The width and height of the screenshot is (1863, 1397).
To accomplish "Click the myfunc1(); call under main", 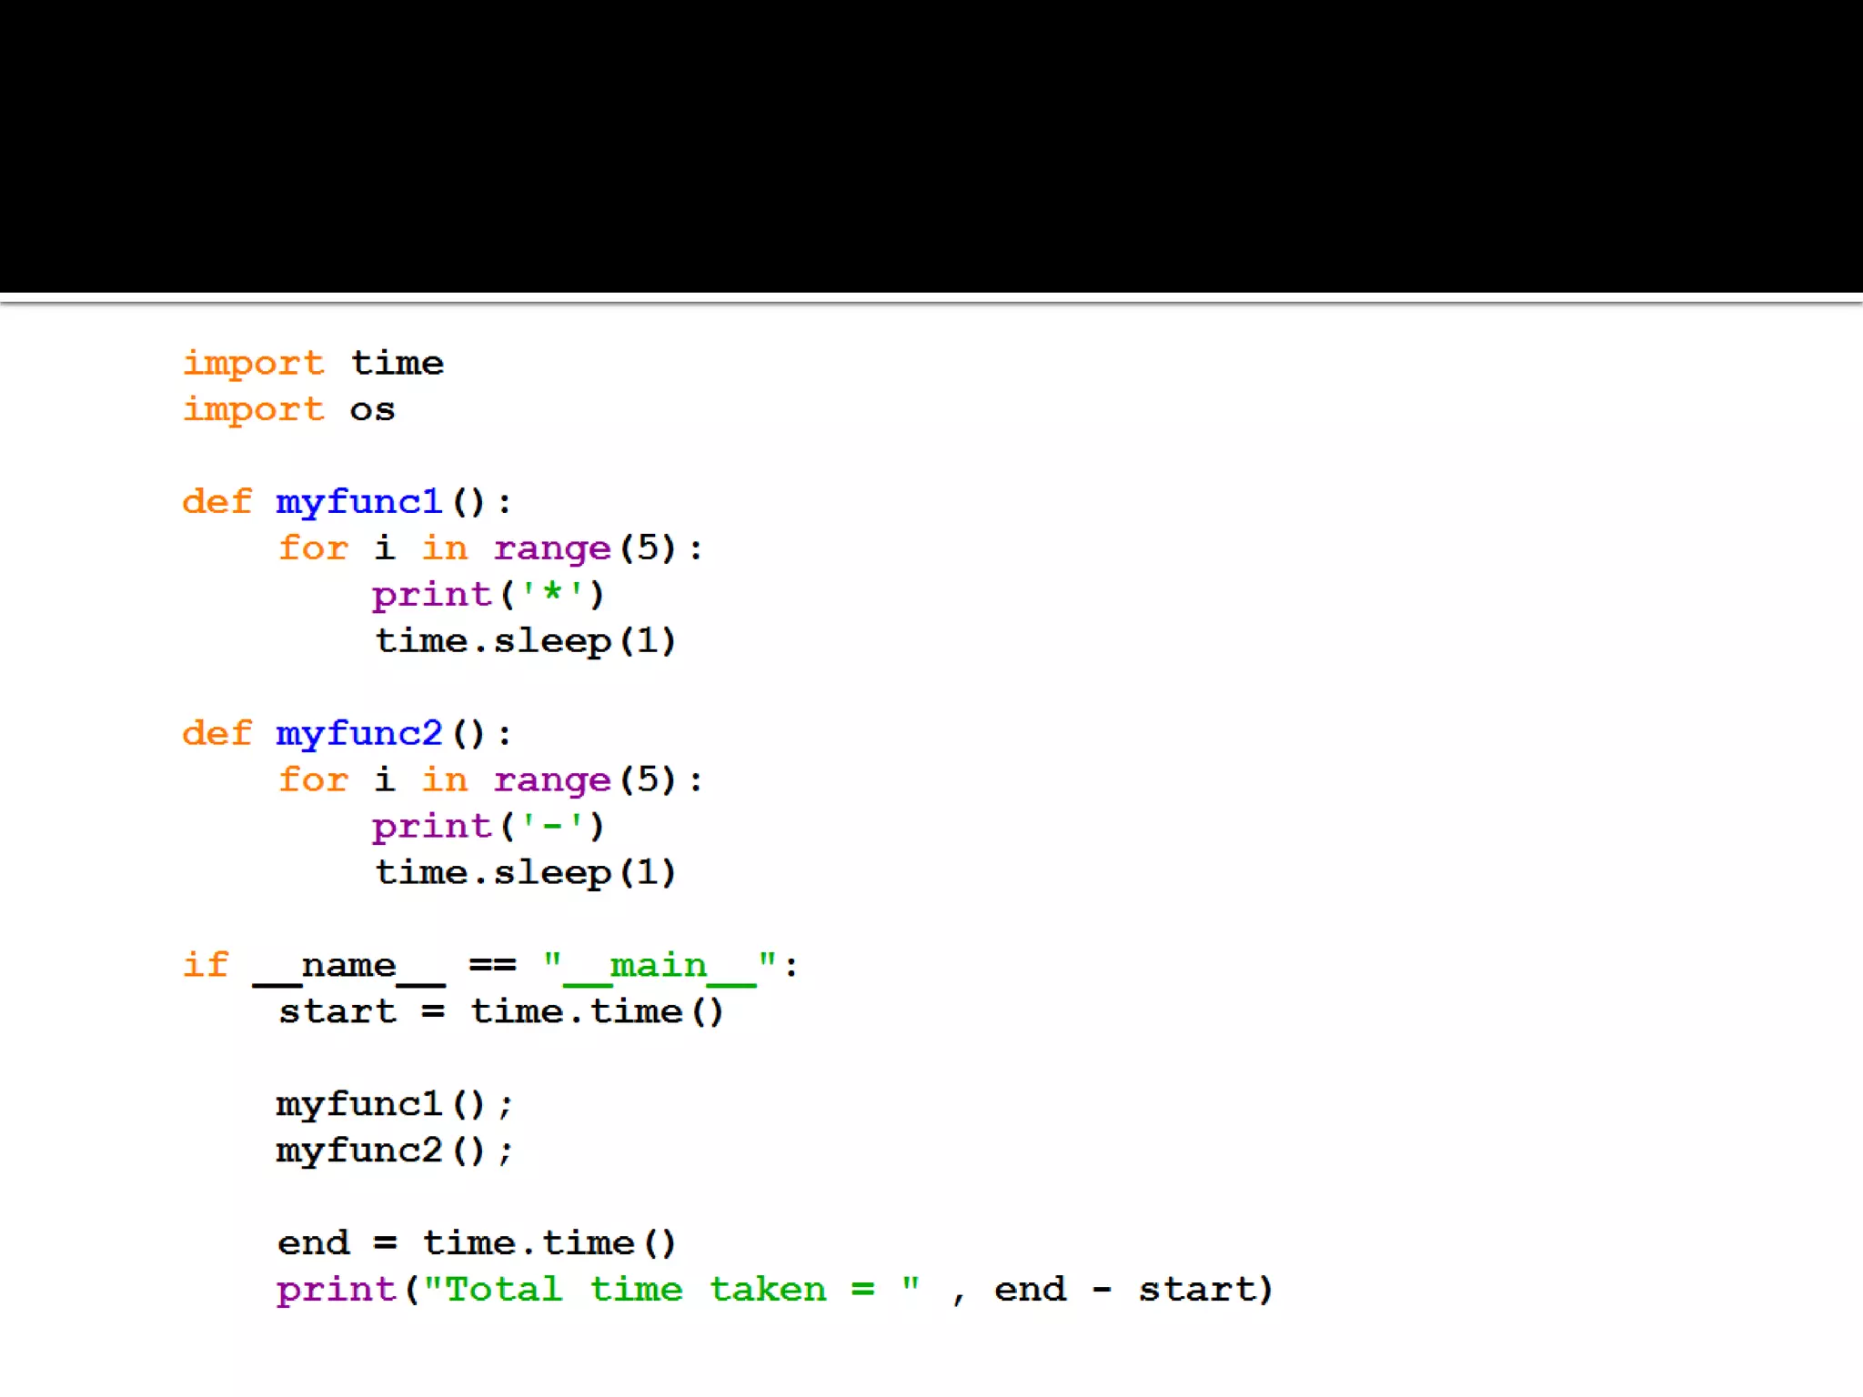I will [394, 1104].
